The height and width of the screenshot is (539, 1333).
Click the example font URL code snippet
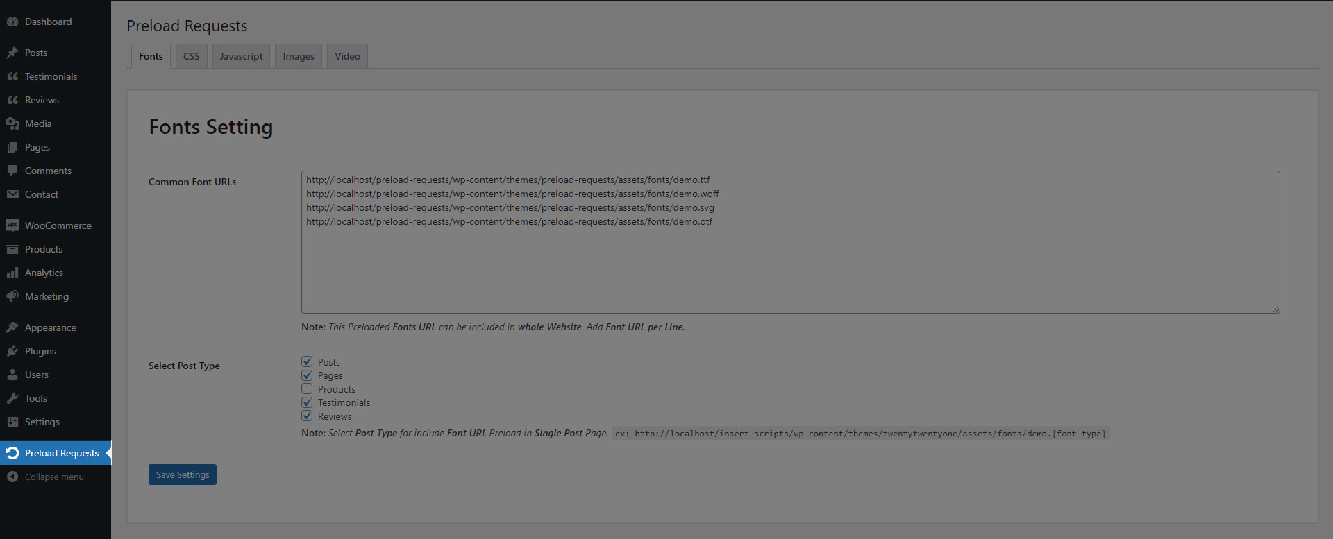(861, 434)
